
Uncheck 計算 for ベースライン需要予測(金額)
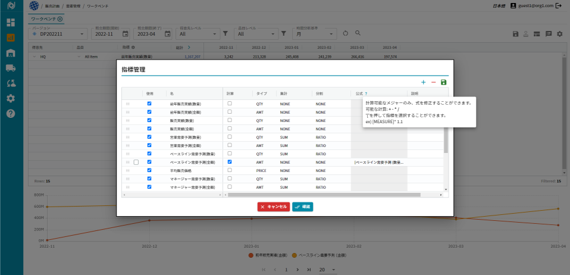click(x=230, y=161)
